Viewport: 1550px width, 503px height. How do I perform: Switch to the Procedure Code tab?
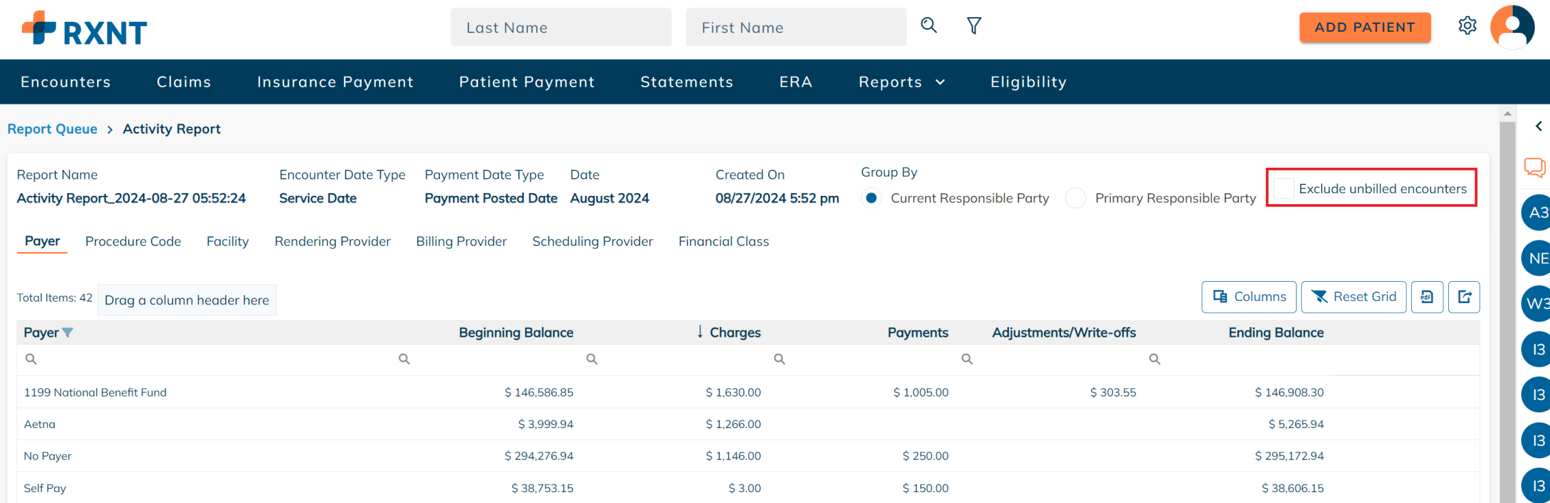(133, 241)
